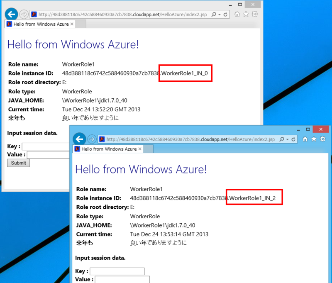Go forward in the front browser window
Screen dimensions: 332x283
pos(92,139)
